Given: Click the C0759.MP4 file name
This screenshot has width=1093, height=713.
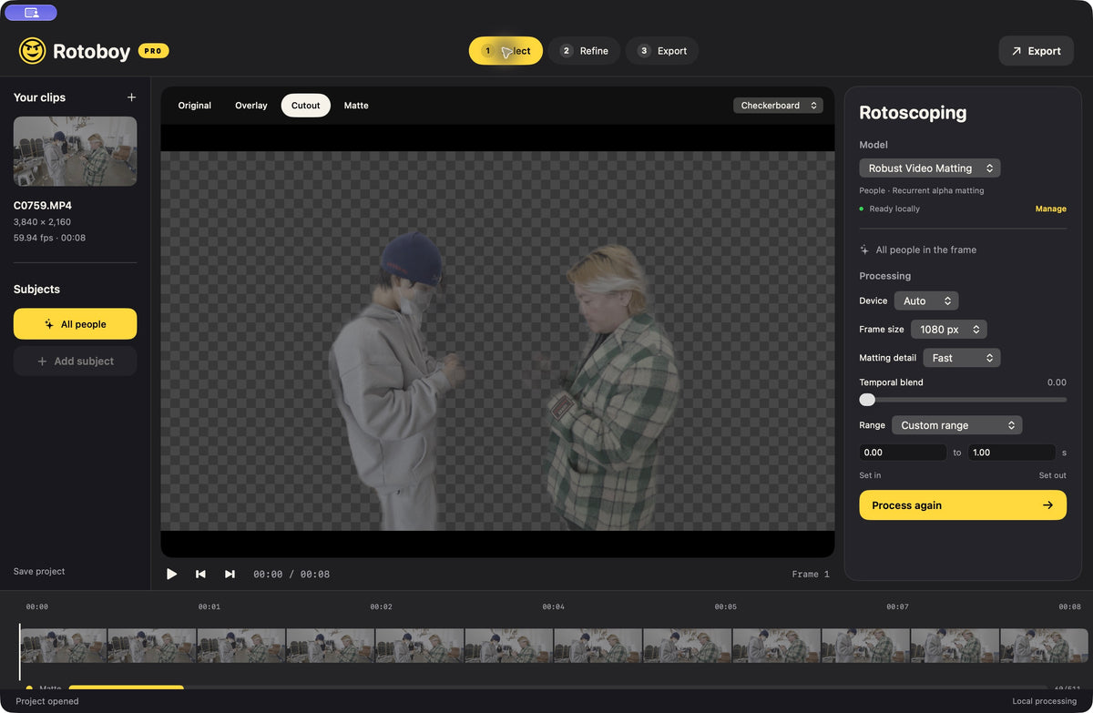Looking at the screenshot, I should pos(44,206).
